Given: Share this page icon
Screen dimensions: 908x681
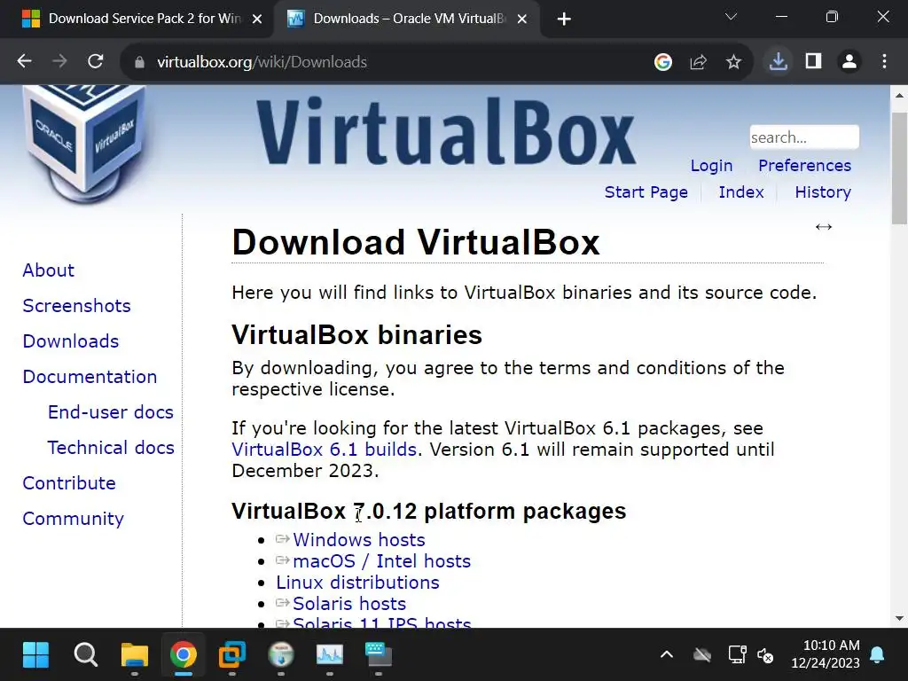Looking at the screenshot, I should 699,61.
